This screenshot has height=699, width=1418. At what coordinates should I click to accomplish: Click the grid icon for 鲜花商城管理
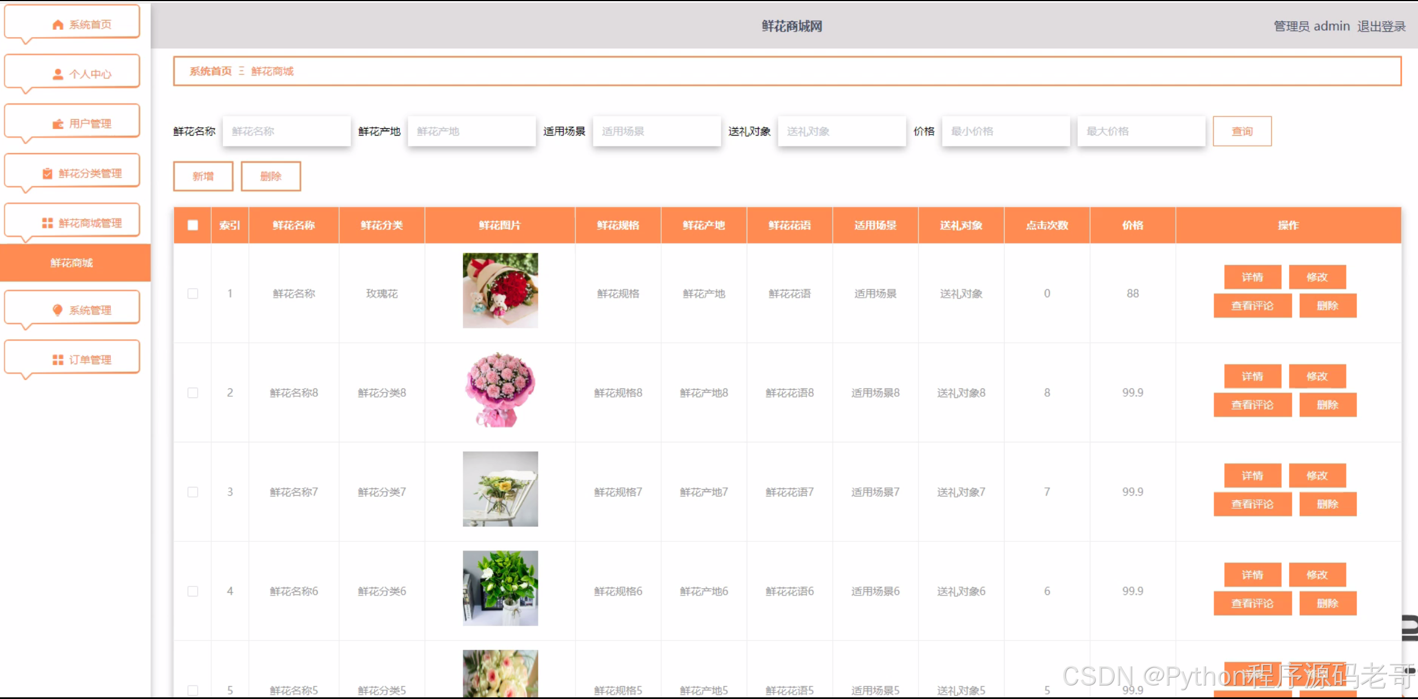click(x=47, y=223)
